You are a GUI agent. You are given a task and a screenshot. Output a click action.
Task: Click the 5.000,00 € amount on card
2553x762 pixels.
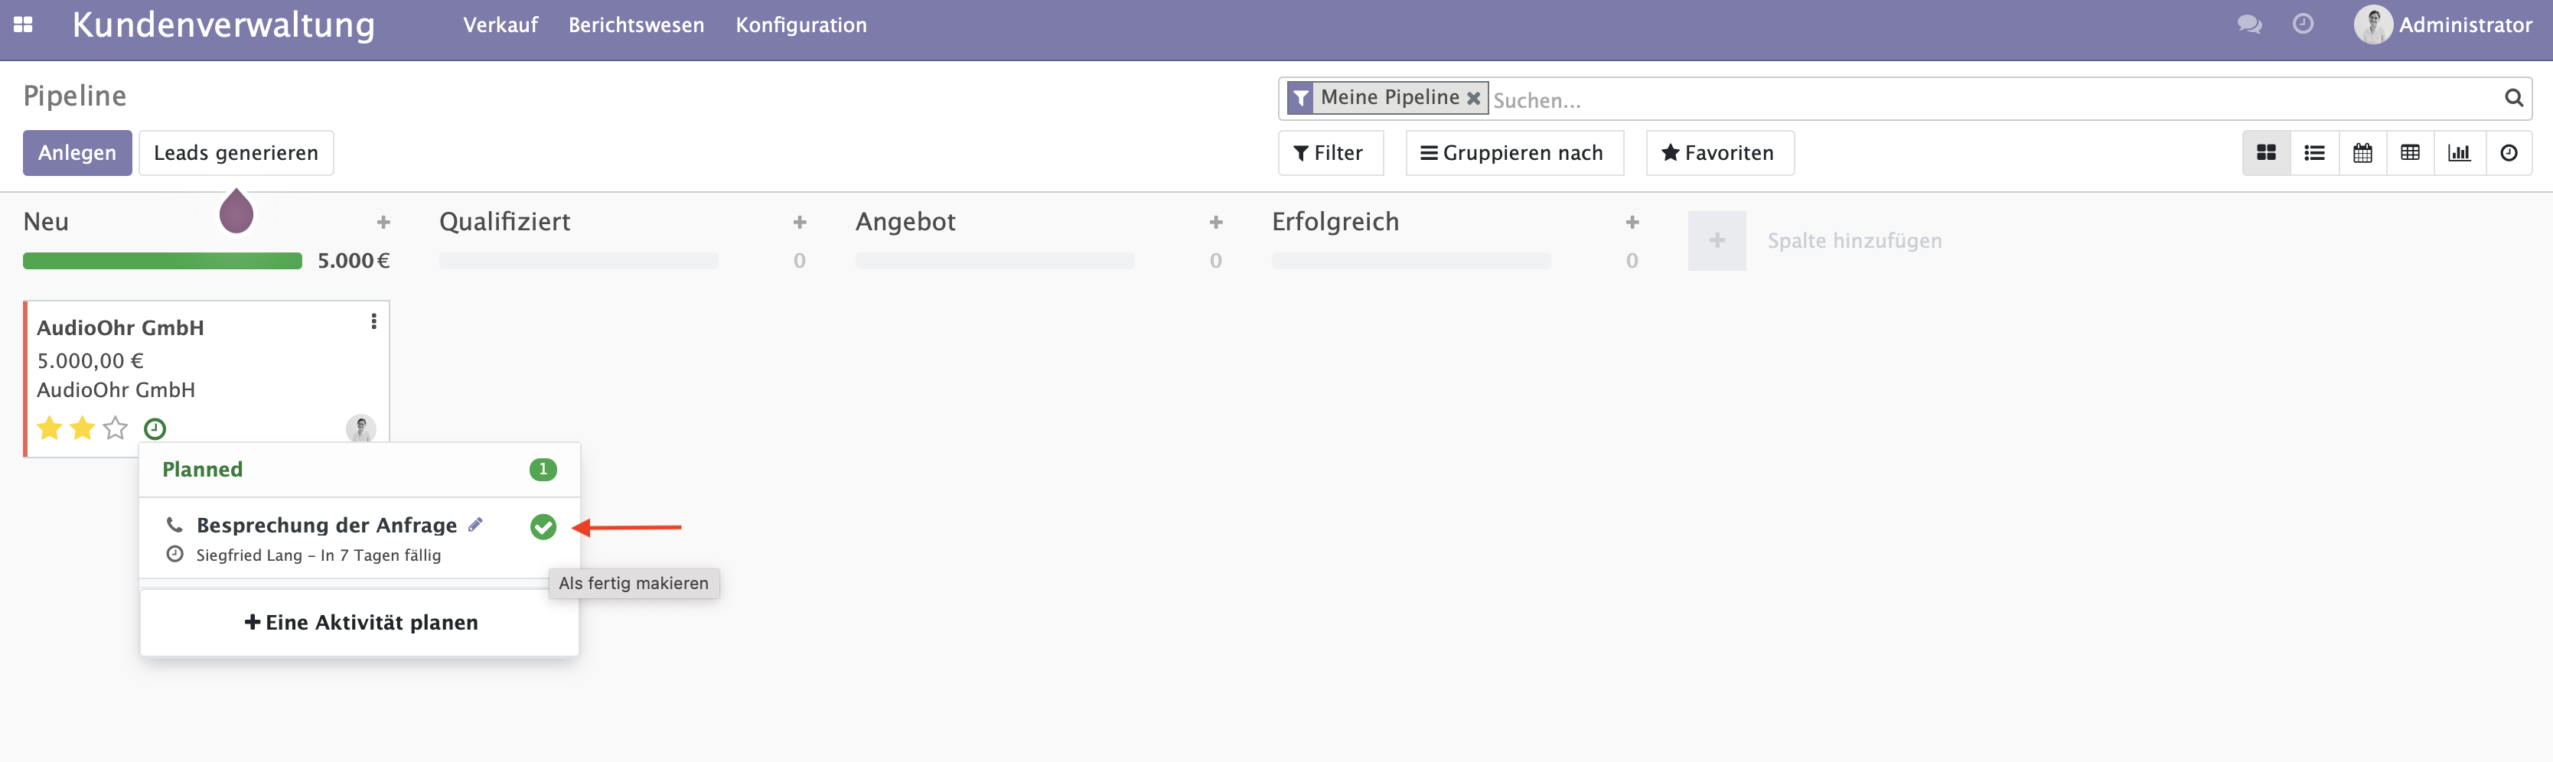(90, 360)
